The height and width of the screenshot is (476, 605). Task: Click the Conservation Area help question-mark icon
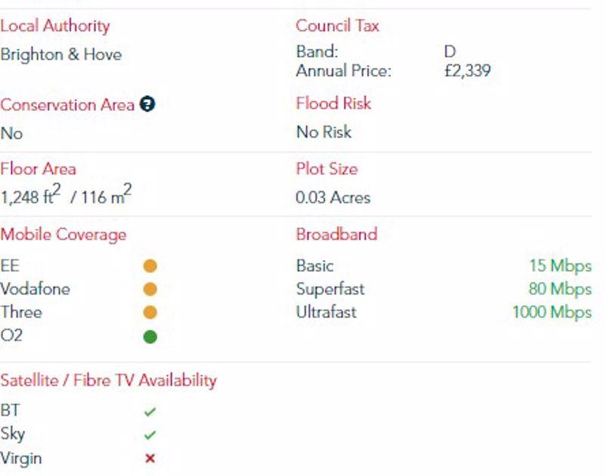(x=147, y=104)
